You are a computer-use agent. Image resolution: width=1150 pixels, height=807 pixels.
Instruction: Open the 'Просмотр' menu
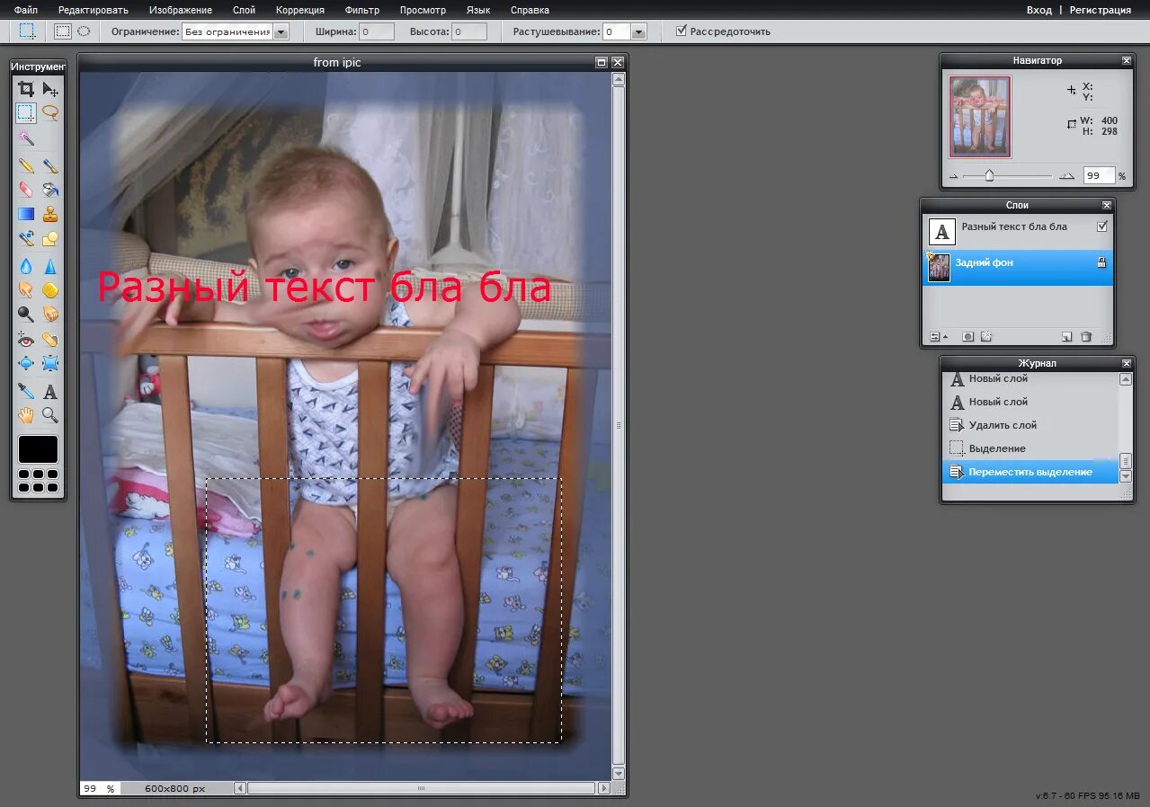click(423, 10)
